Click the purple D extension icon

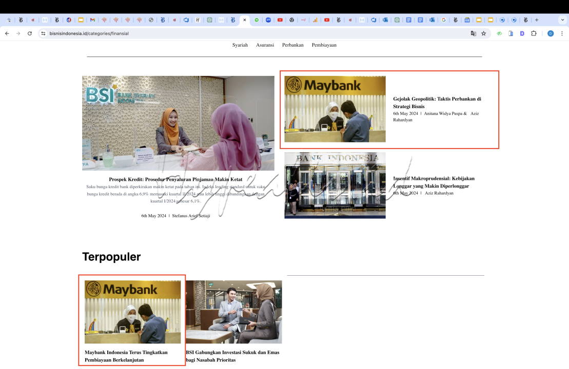522,33
